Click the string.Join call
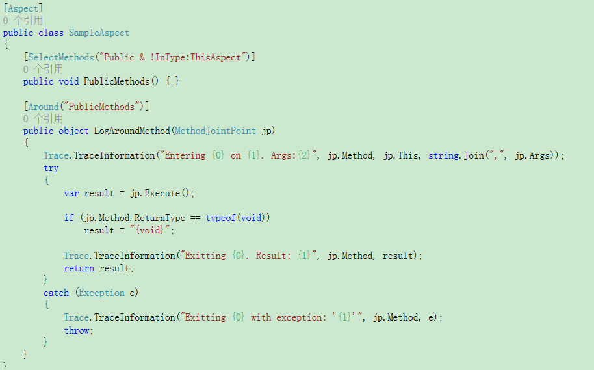 (456, 155)
